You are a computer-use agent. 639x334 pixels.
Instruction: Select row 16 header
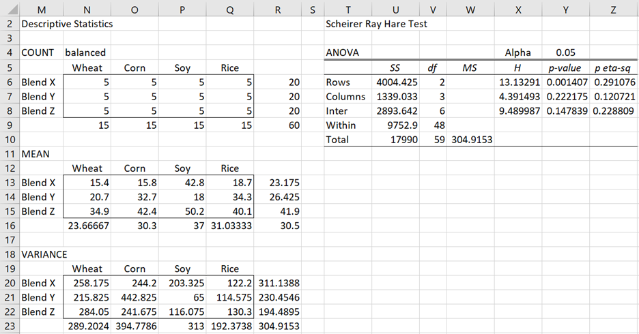pyautogui.click(x=10, y=226)
